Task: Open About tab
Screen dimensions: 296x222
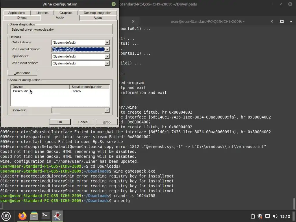Action: pos(98,18)
